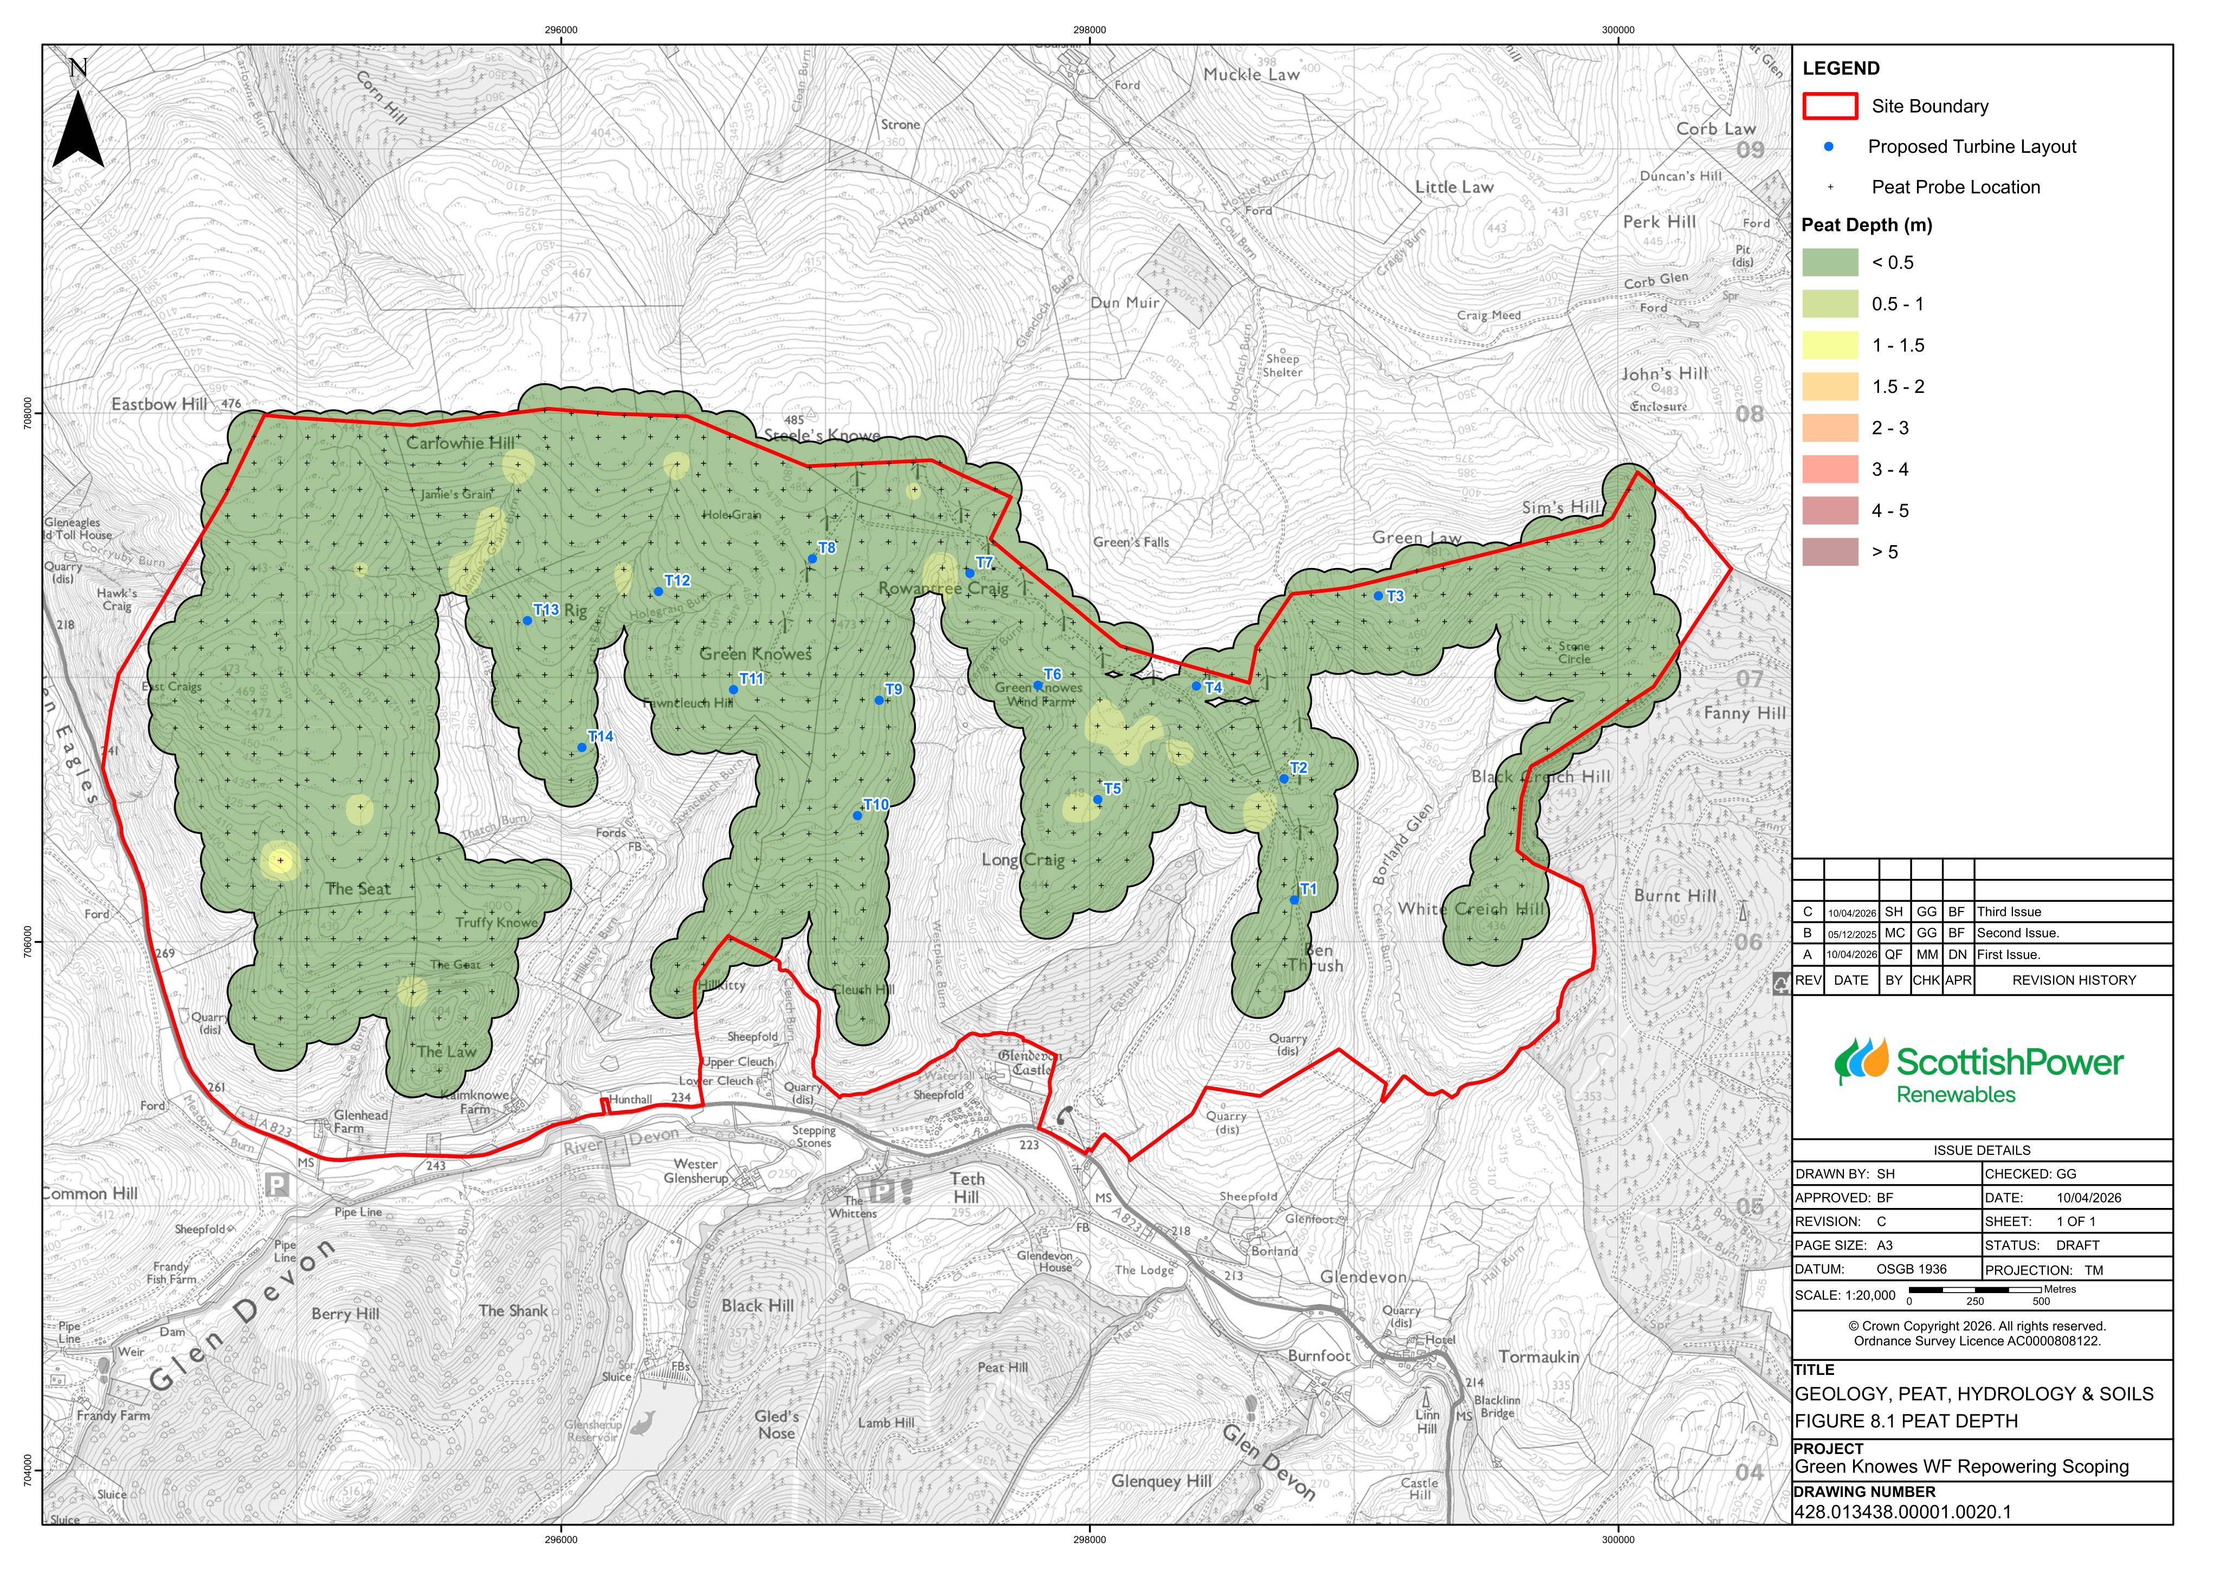
Task: Select the T13 turbine dot
Action: 527,621
